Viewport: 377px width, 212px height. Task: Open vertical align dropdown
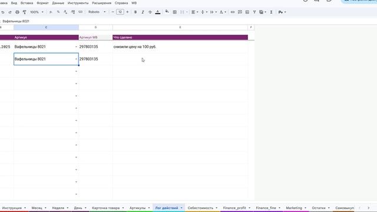(x=204, y=12)
